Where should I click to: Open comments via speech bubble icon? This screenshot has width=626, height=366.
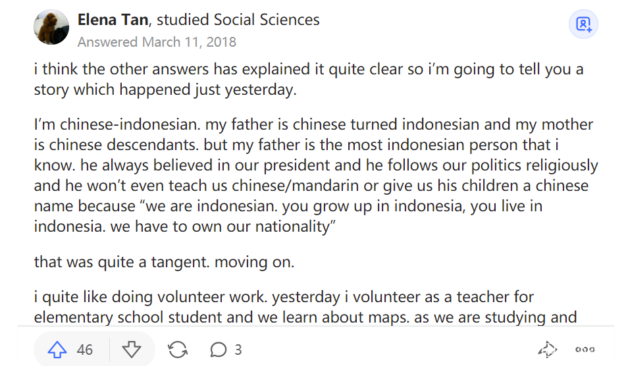point(219,350)
